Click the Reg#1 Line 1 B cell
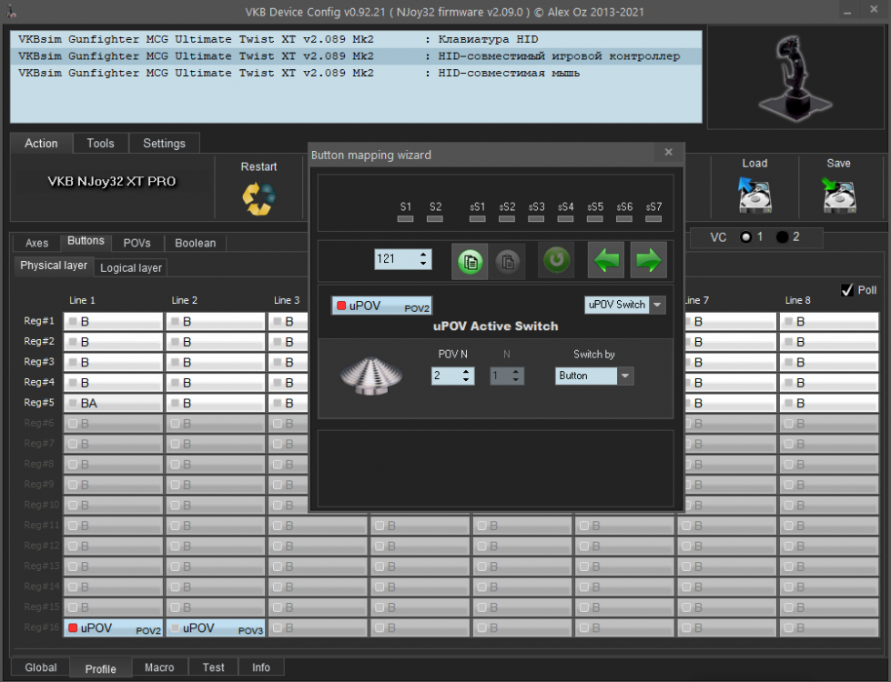This screenshot has width=891, height=682. click(x=113, y=321)
